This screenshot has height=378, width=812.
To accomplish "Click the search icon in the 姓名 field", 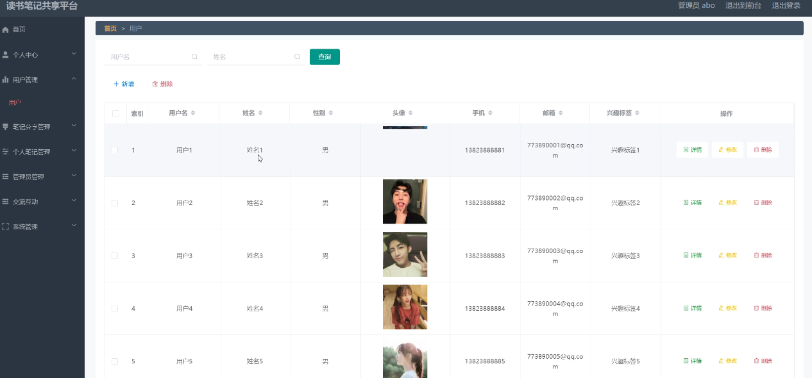I will click(297, 56).
